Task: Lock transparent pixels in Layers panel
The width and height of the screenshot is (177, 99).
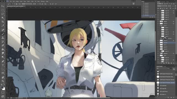Action: tap(161, 8)
